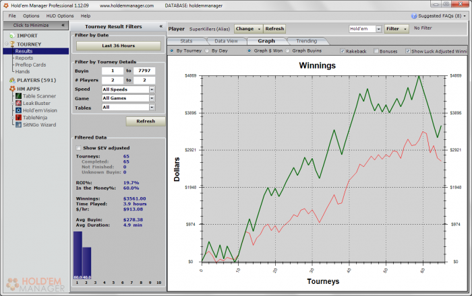Open the Options menu
The image size is (472, 296).
(x=31, y=16)
